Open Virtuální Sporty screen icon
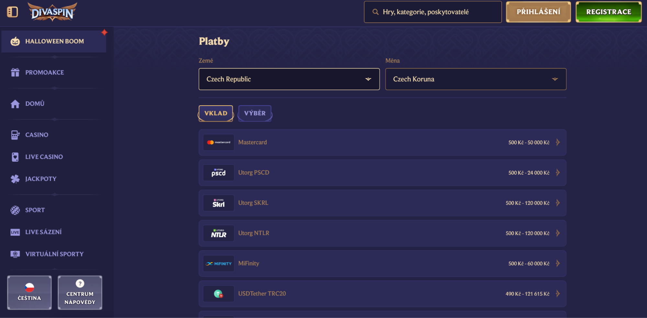Image resolution: width=647 pixels, height=318 pixels. [x=15, y=254]
